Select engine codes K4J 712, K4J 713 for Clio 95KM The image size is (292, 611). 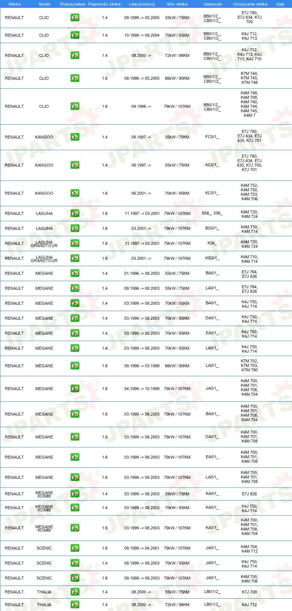[x=249, y=36]
